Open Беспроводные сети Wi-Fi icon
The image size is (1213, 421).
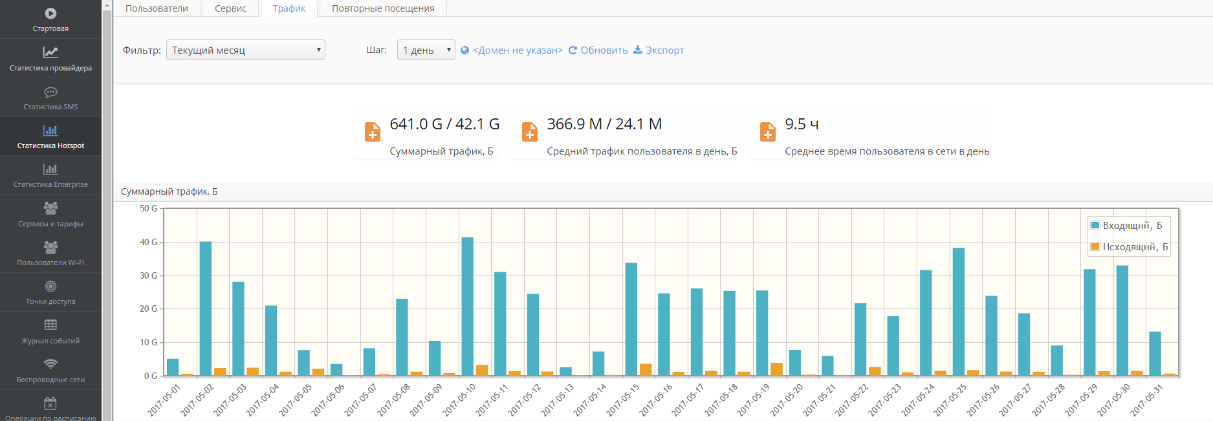(x=50, y=364)
